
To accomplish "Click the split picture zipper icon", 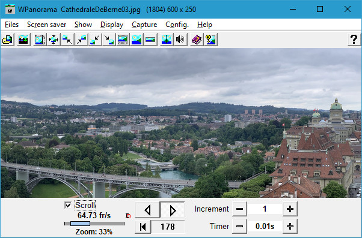I will pyautogui.click(x=167, y=40).
